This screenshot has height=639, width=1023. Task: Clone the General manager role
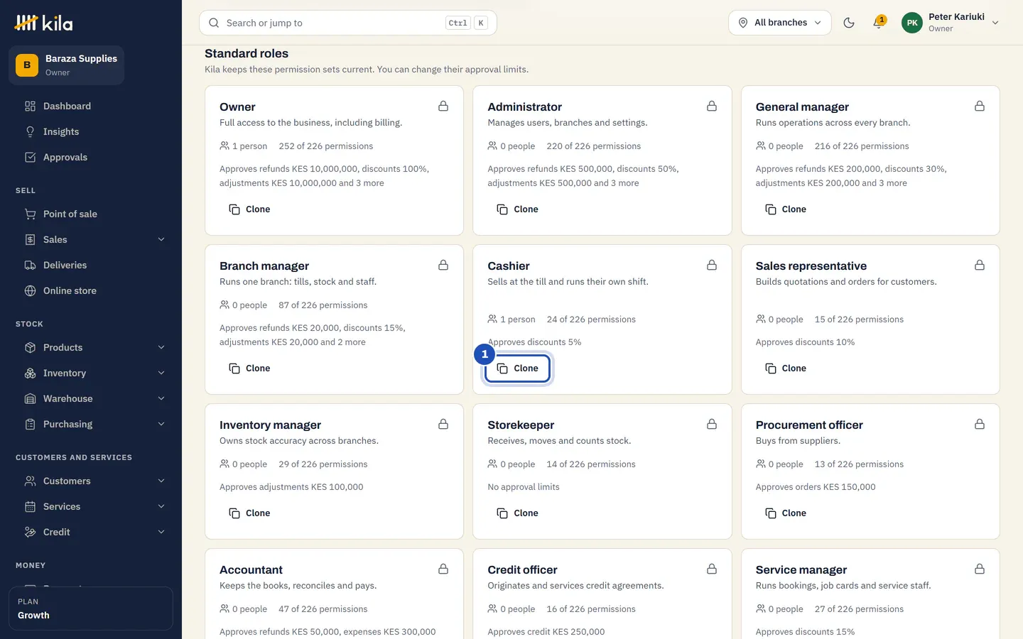[786, 209]
